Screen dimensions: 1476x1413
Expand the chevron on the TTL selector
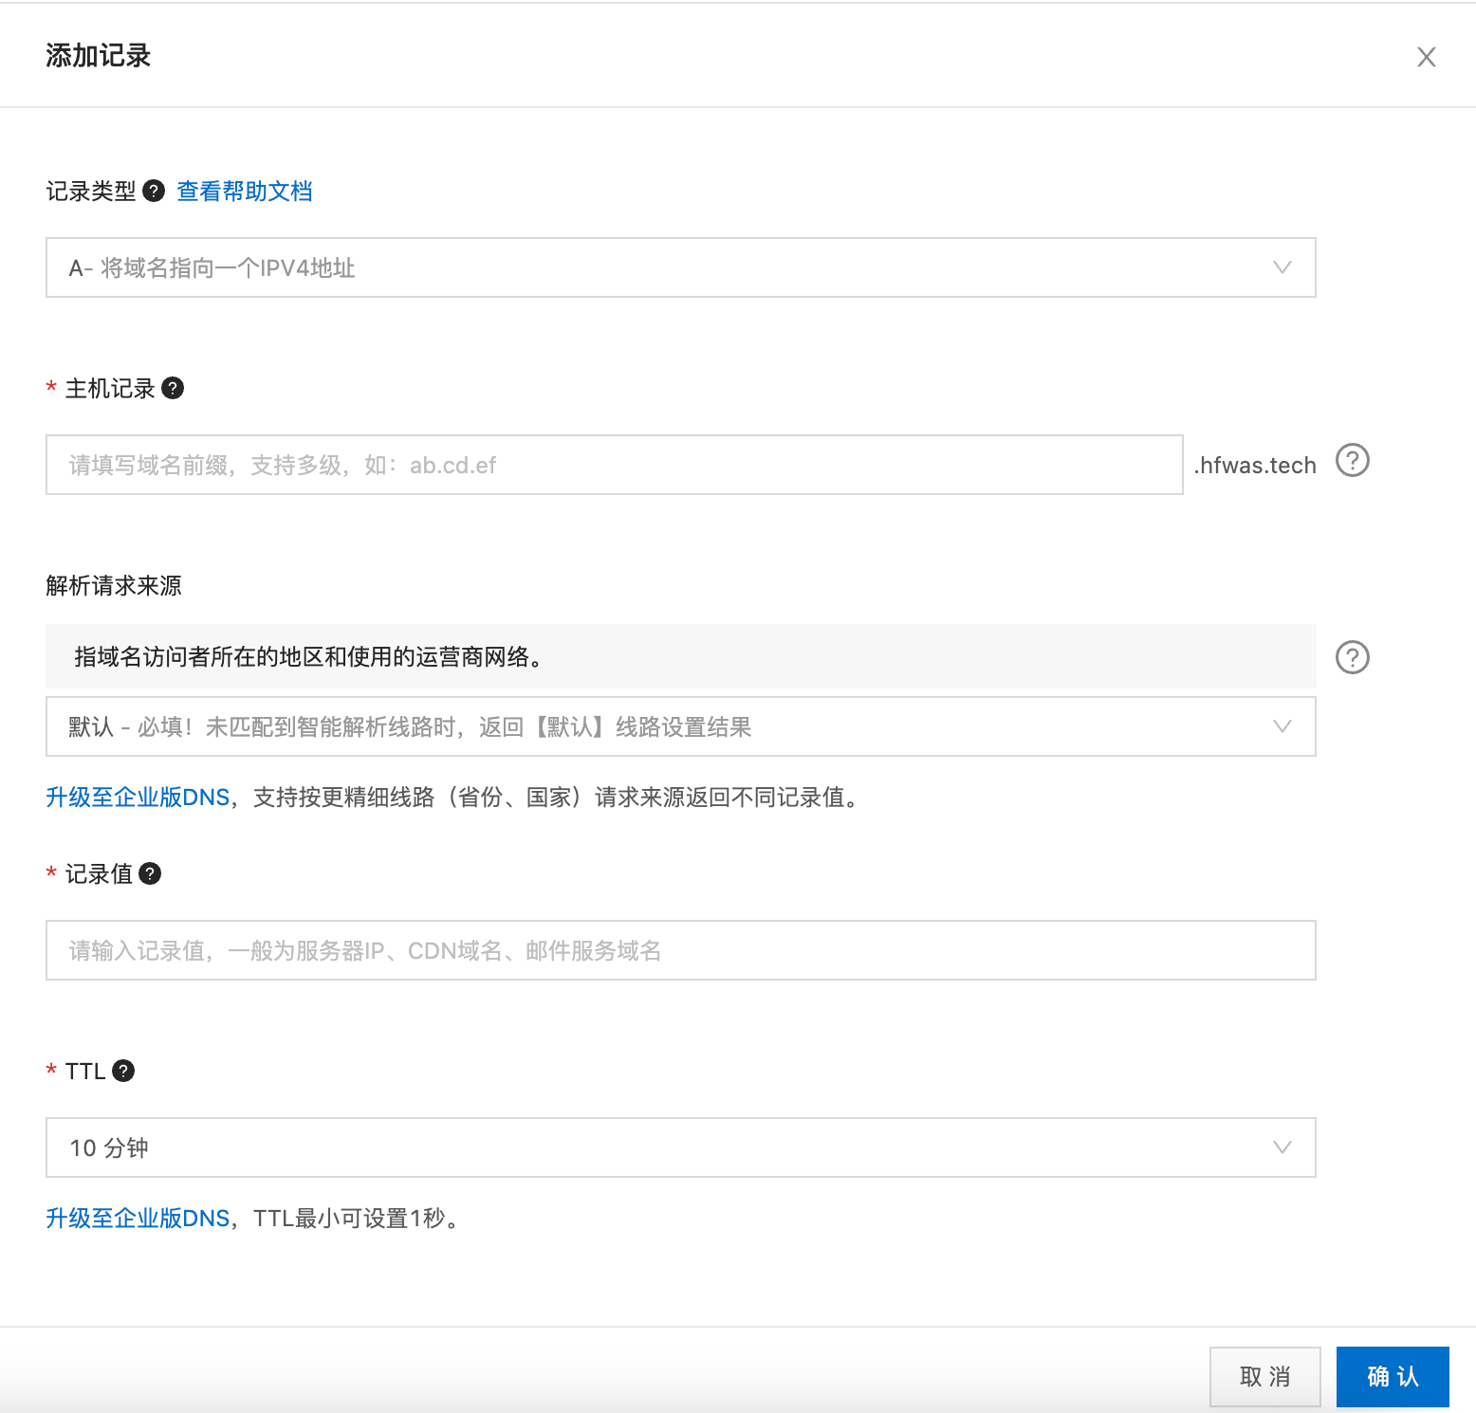click(1282, 1147)
